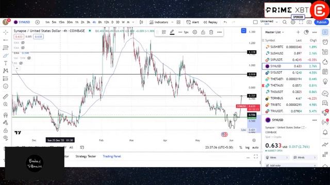
Task: Switch to the 1h timeframe
Action: pos(77,22)
